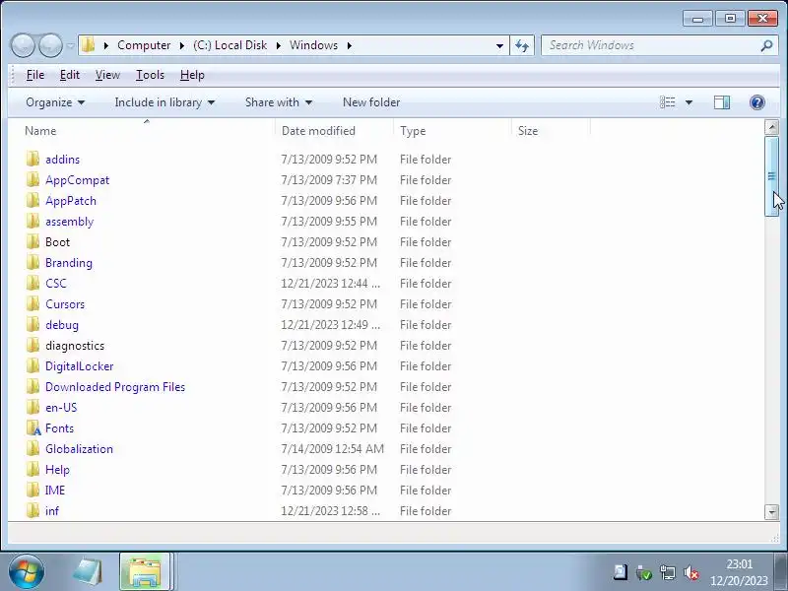Click the Back navigation arrow button
The image size is (788, 591).
[x=23, y=45]
